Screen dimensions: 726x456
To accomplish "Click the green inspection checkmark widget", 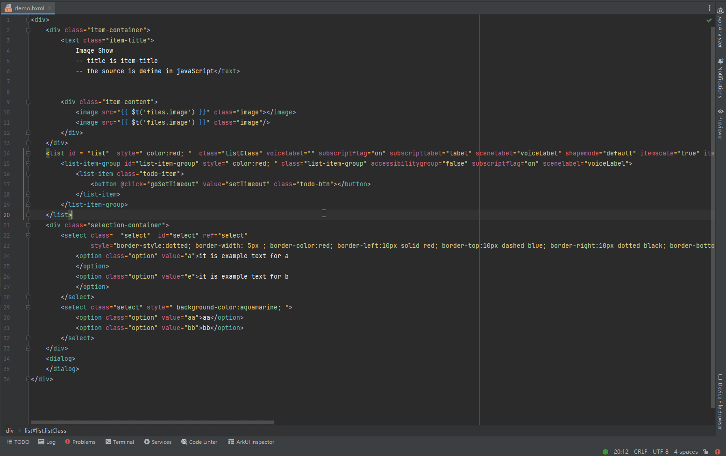I will pos(709,20).
